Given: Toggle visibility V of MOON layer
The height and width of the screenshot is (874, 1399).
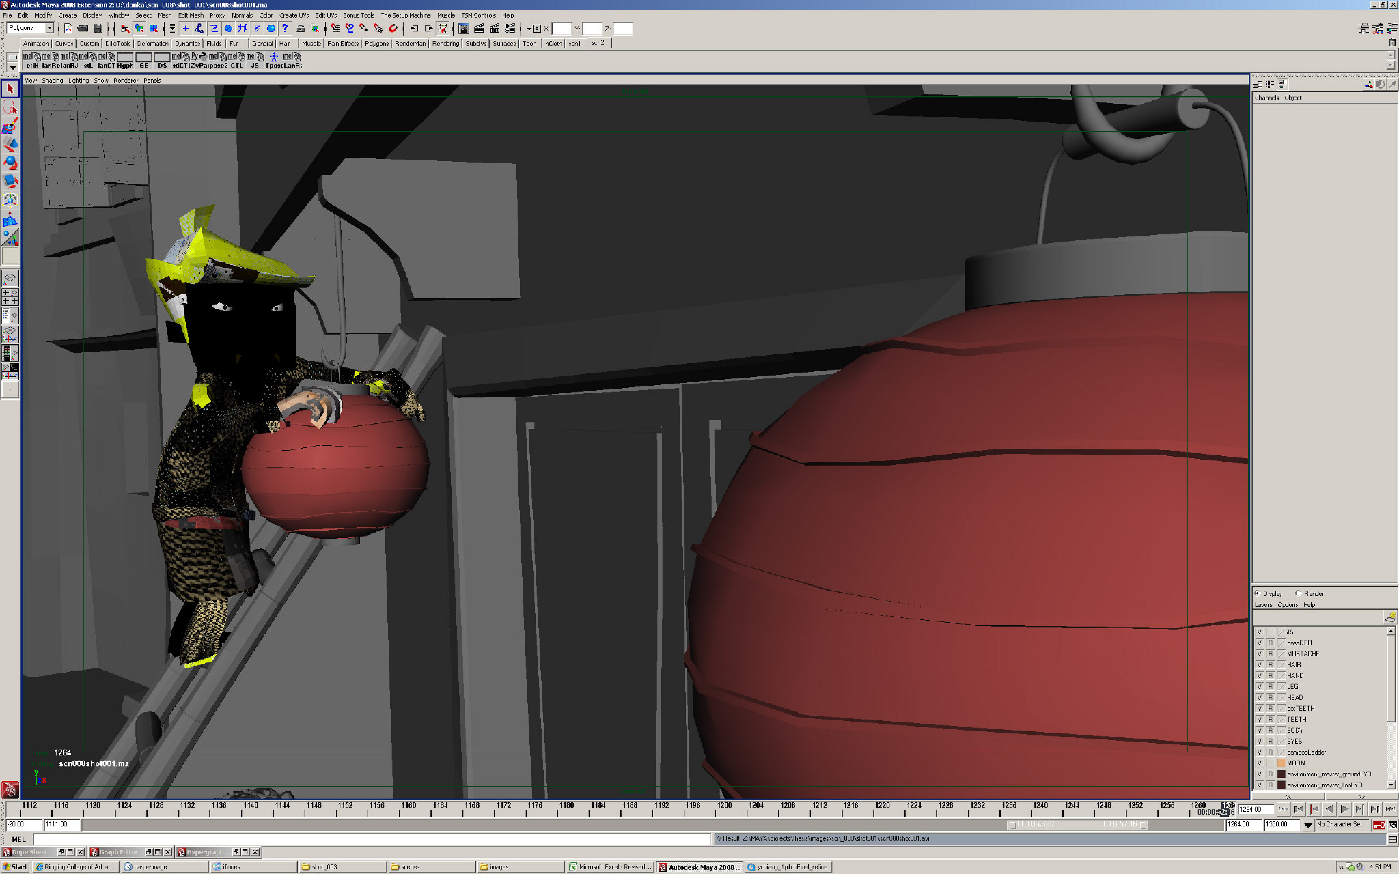Looking at the screenshot, I should [x=1260, y=763].
